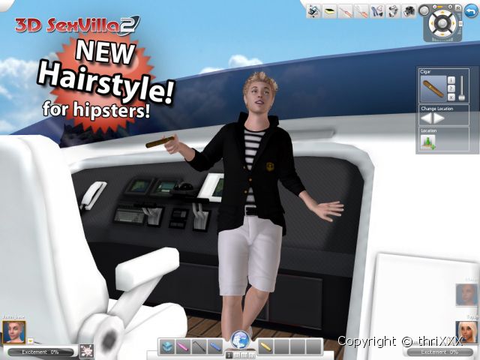
Task: Adjust the Cigar panel vertical slider
Action: tap(462, 88)
